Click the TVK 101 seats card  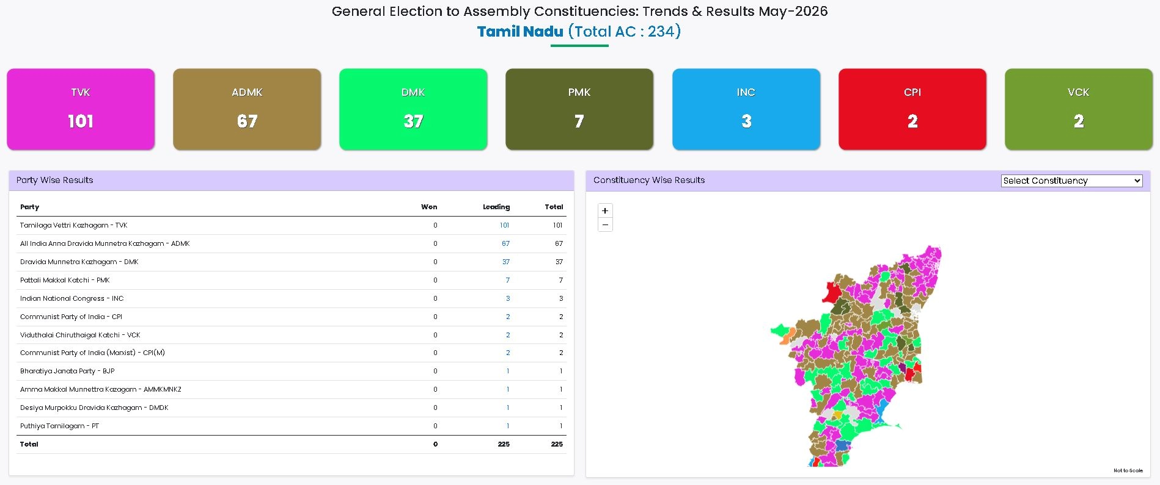pos(81,109)
